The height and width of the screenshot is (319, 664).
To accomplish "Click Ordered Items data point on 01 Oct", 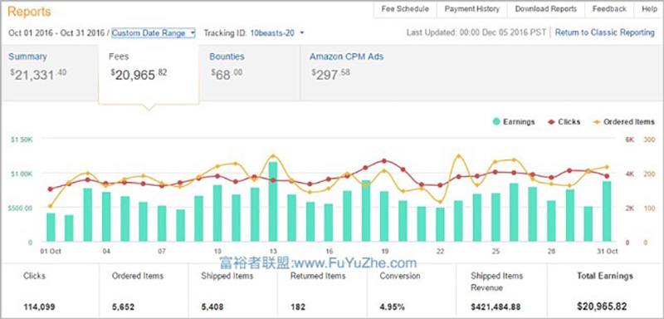I will (51, 206).
